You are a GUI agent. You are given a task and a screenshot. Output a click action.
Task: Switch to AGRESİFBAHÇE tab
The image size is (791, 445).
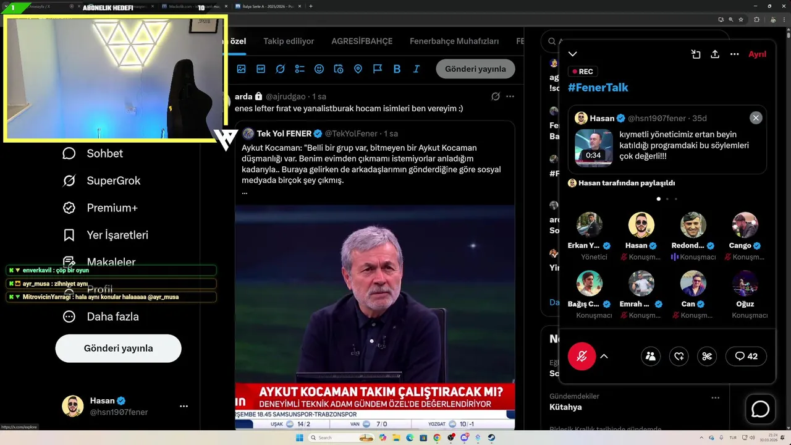(362, 41)
